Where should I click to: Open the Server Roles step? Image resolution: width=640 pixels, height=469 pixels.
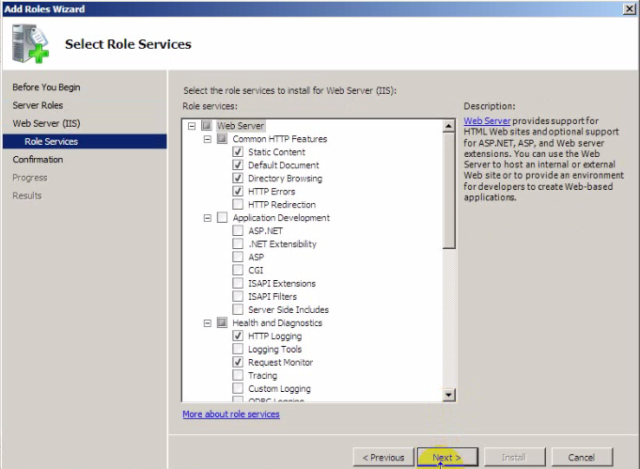click(38, 105)
